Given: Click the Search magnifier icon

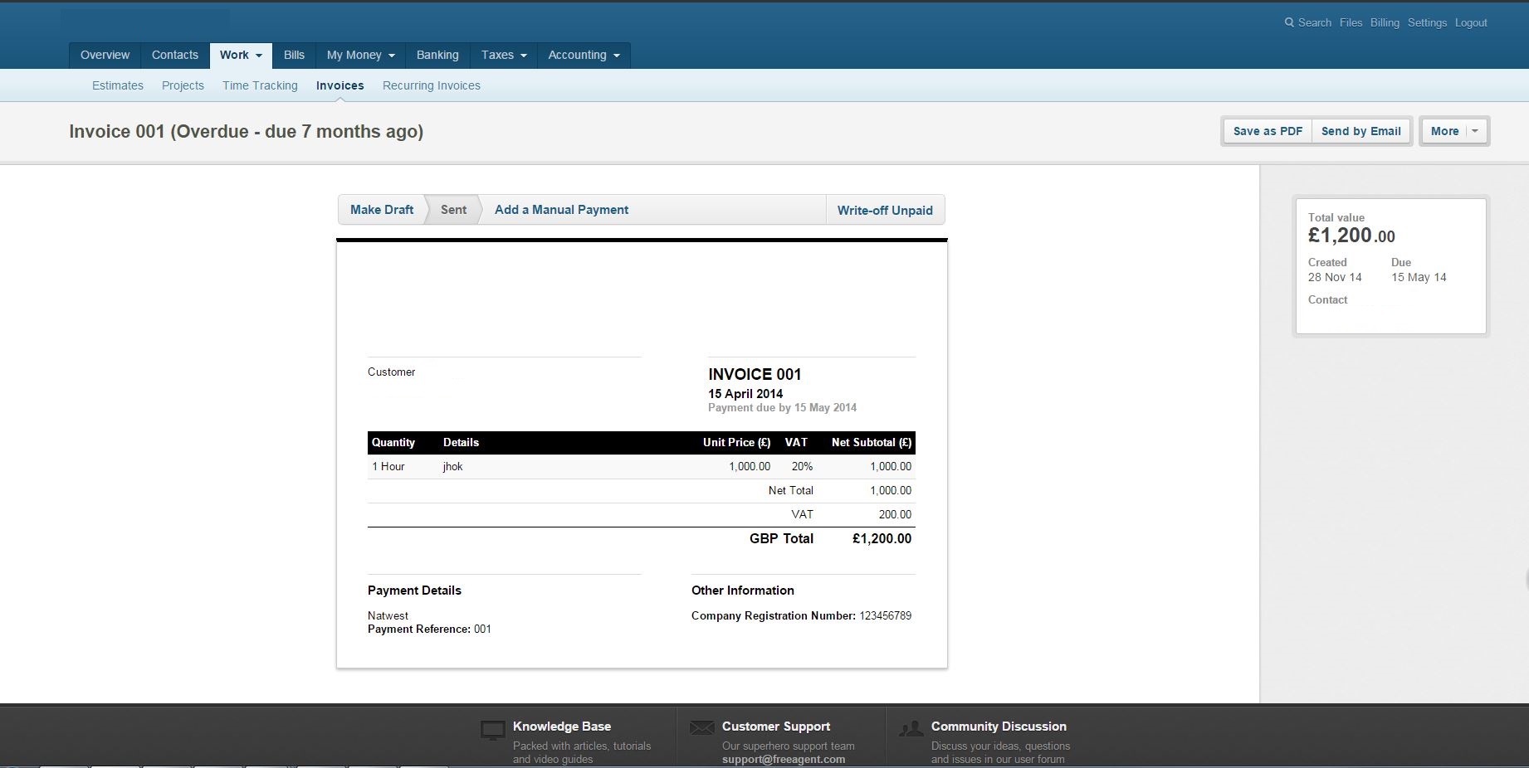Looking at the screenshot, I should pyautogui.click(x=1289, y=22).
